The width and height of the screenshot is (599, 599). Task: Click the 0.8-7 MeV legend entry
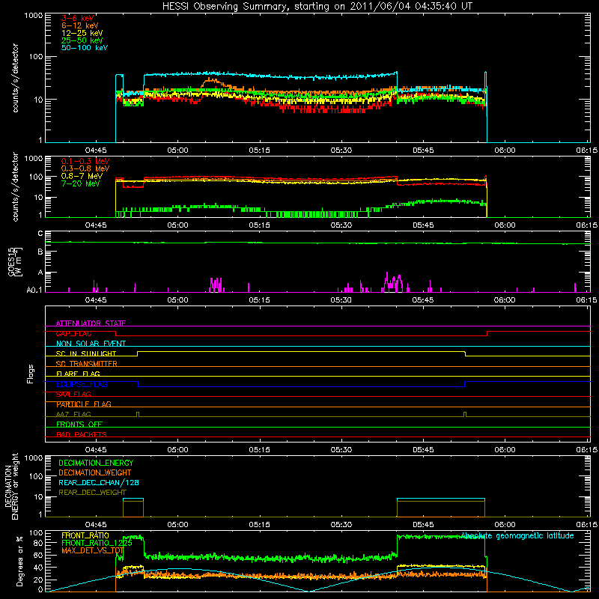pyautogui.click(x=82, y=176)
